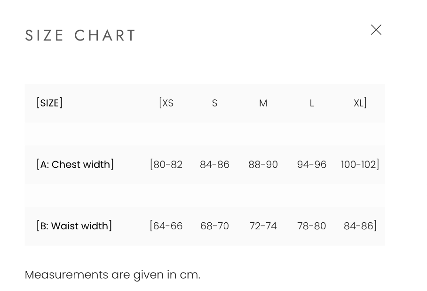
Task: Click the A: Chest width row label
Action: coord(75,164)
